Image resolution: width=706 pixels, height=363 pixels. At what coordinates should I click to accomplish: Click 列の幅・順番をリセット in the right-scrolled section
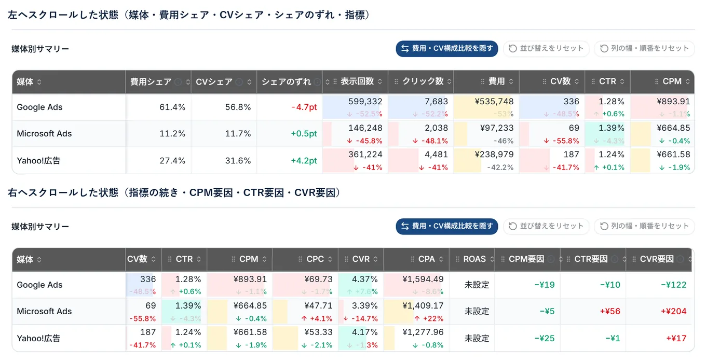point(644,226)
